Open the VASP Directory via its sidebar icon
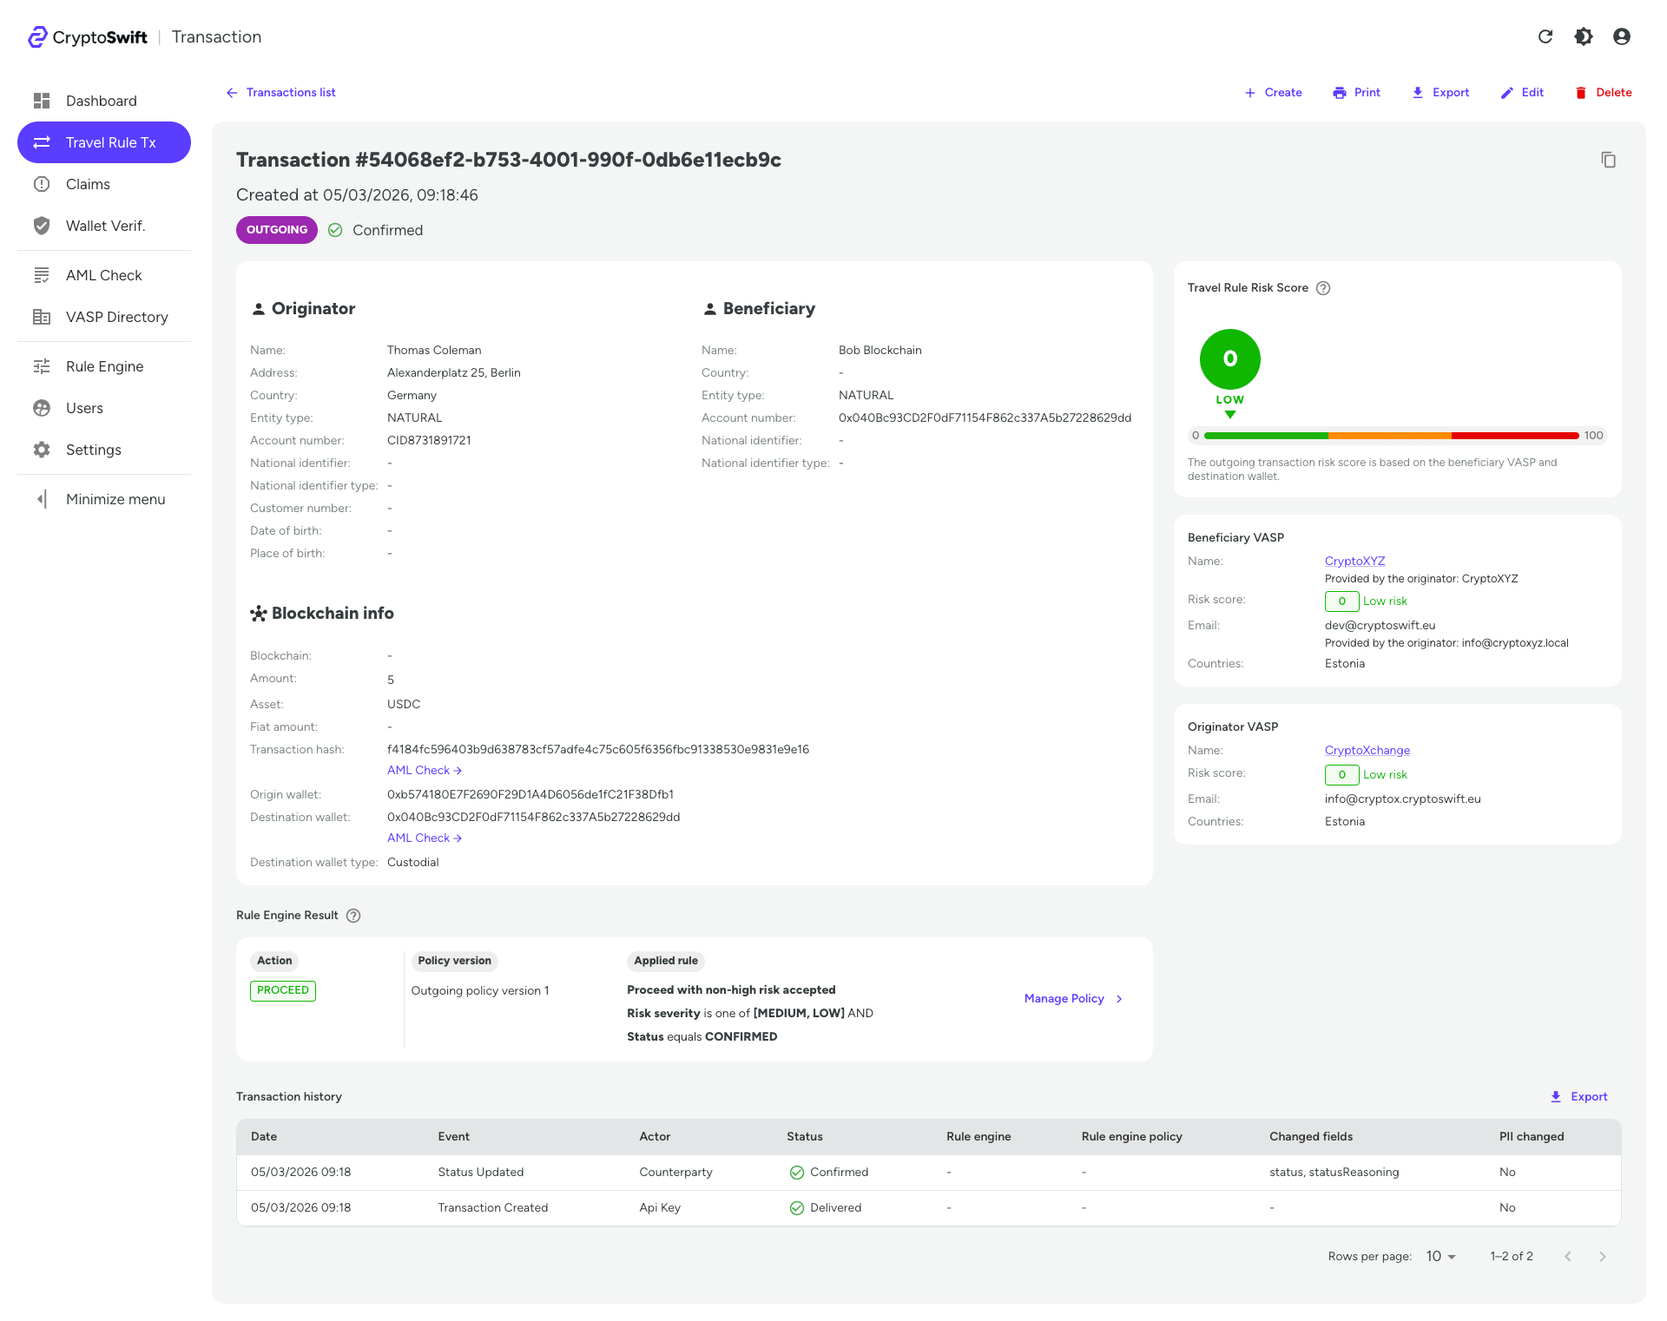 tap(42, 317)
